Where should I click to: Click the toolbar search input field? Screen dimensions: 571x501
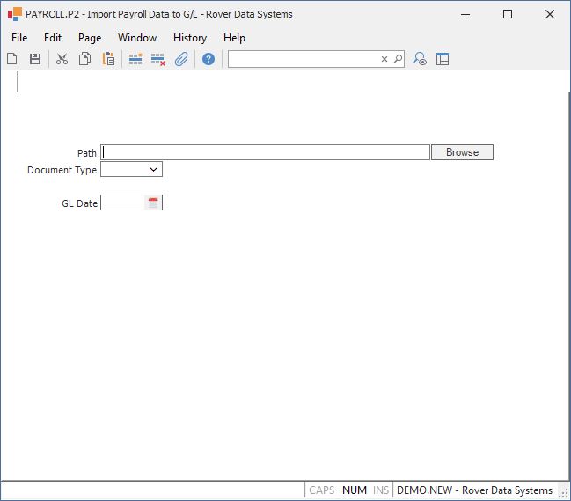304,59
